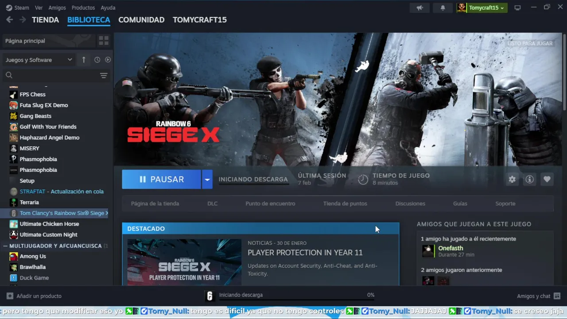
Task: Open the Amigos menu
Action: [57, 8]
